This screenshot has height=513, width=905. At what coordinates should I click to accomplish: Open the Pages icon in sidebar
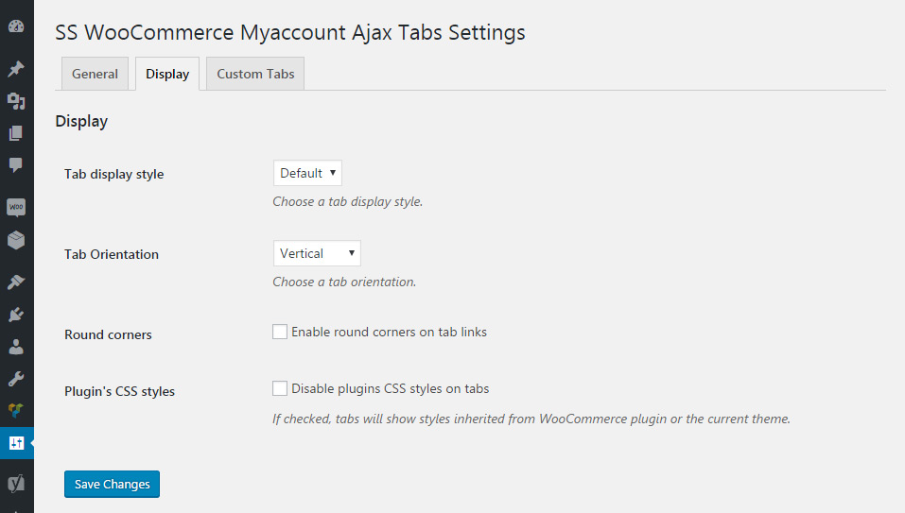(16, 133)
